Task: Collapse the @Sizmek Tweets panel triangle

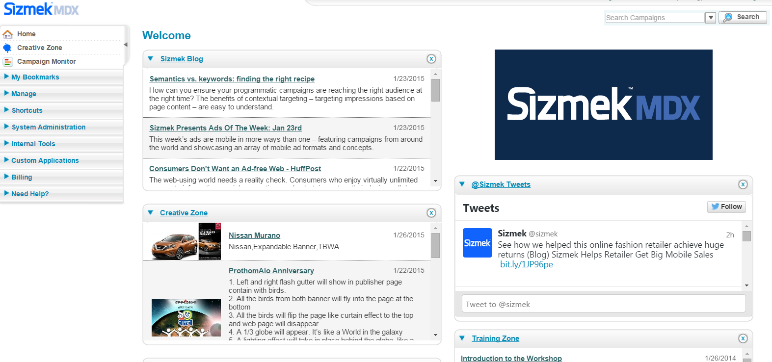Action: coord(462,184)
